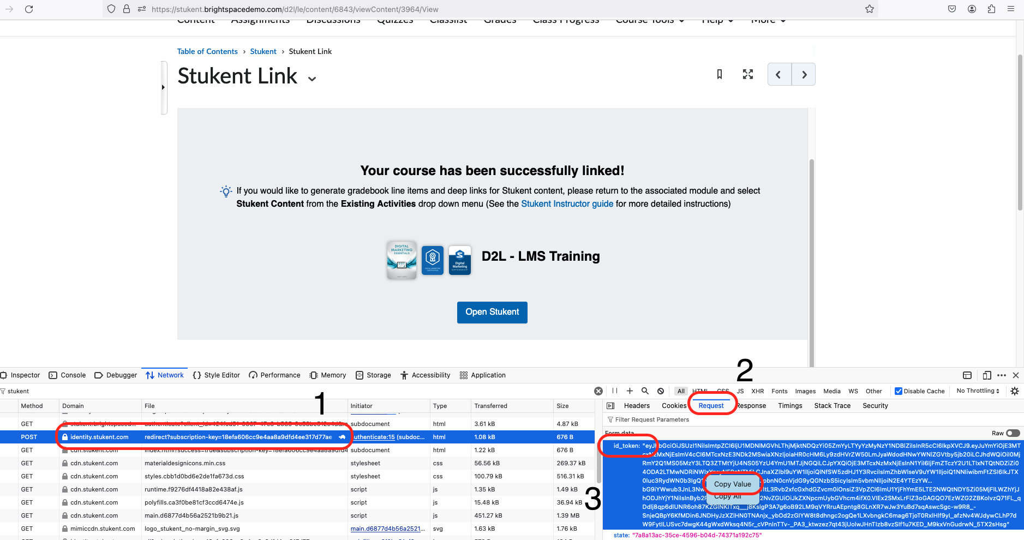The height and width of the screenshot is (540, 1024).
Task: Switch to the Debugger tab
Action: click(116, 375)
